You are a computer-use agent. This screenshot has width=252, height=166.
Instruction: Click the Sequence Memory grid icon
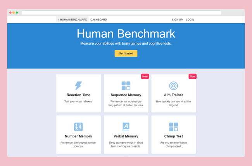coord(126,86)
